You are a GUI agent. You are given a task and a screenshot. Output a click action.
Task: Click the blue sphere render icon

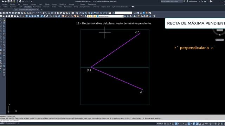click(x=144, y=13)
